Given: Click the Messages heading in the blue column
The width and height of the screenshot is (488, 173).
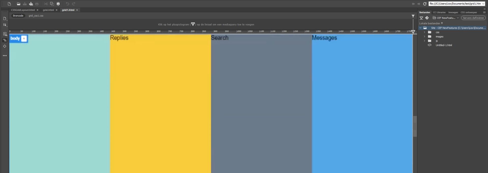Looking at the screenshot, I should click(324, 38).
